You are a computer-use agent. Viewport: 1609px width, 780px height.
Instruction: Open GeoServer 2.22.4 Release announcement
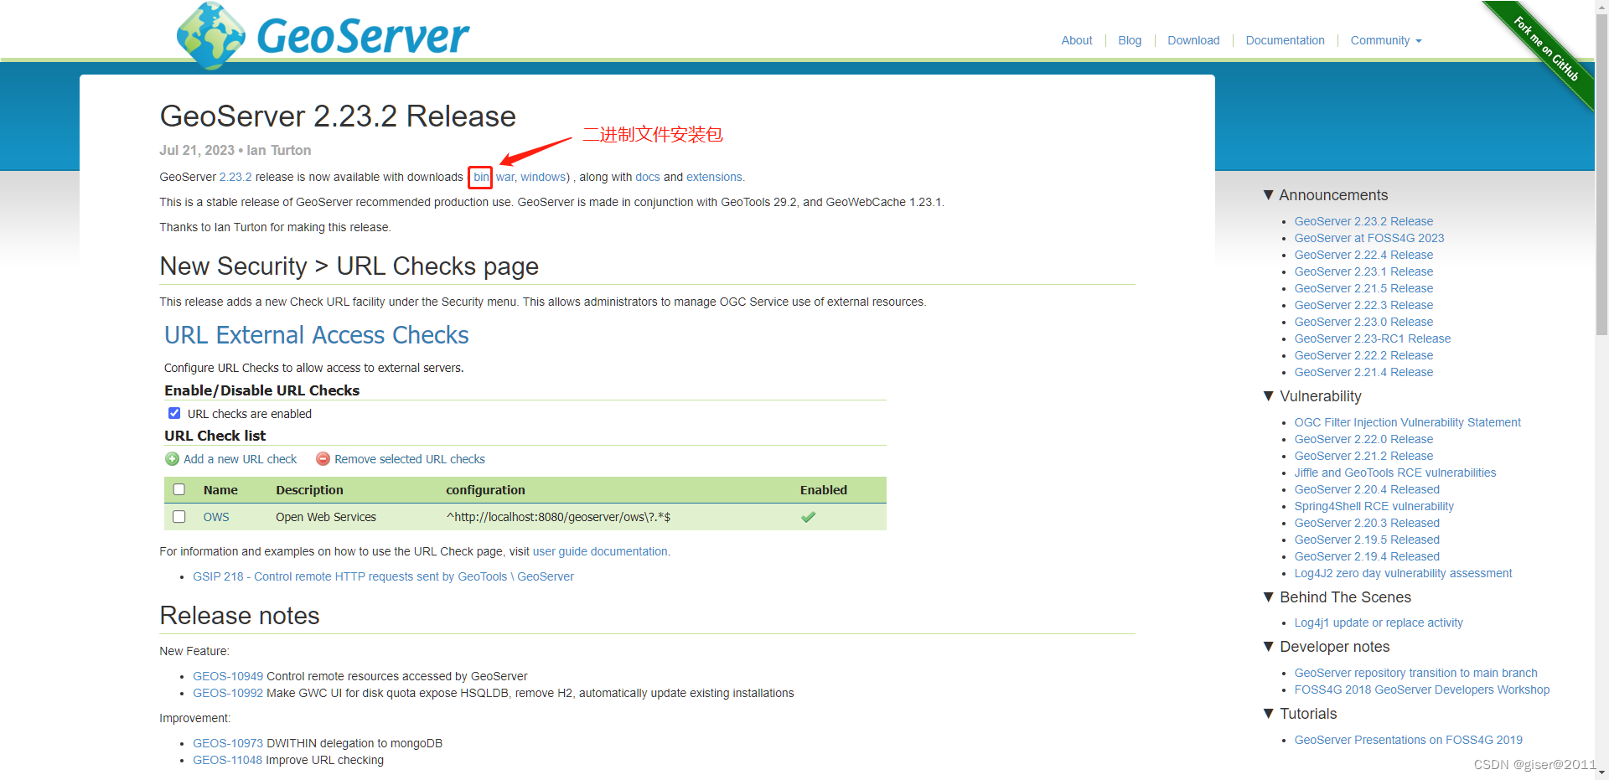tap(1363, 255)
